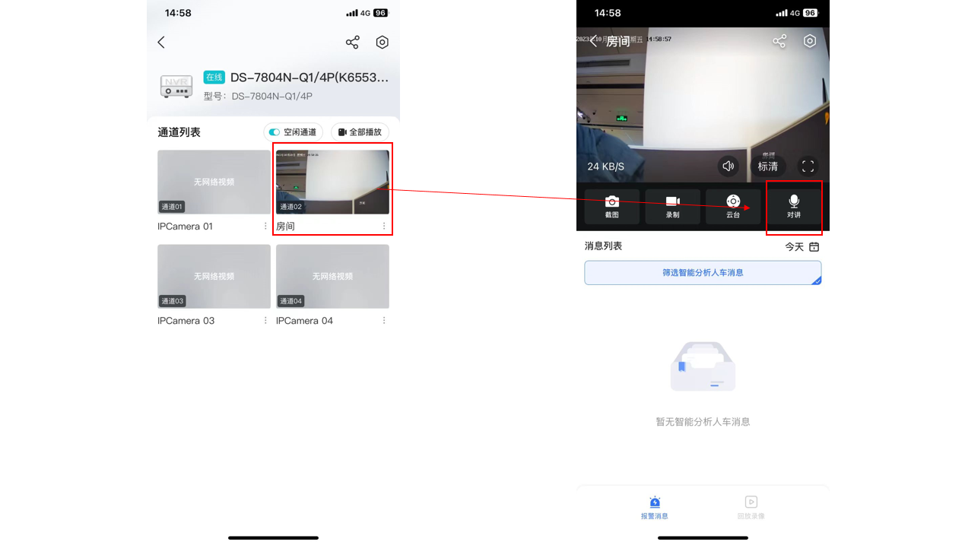Click 筛选智能分析人车消息 filter button
Screen dimensions: 965x542
(702, 273)
